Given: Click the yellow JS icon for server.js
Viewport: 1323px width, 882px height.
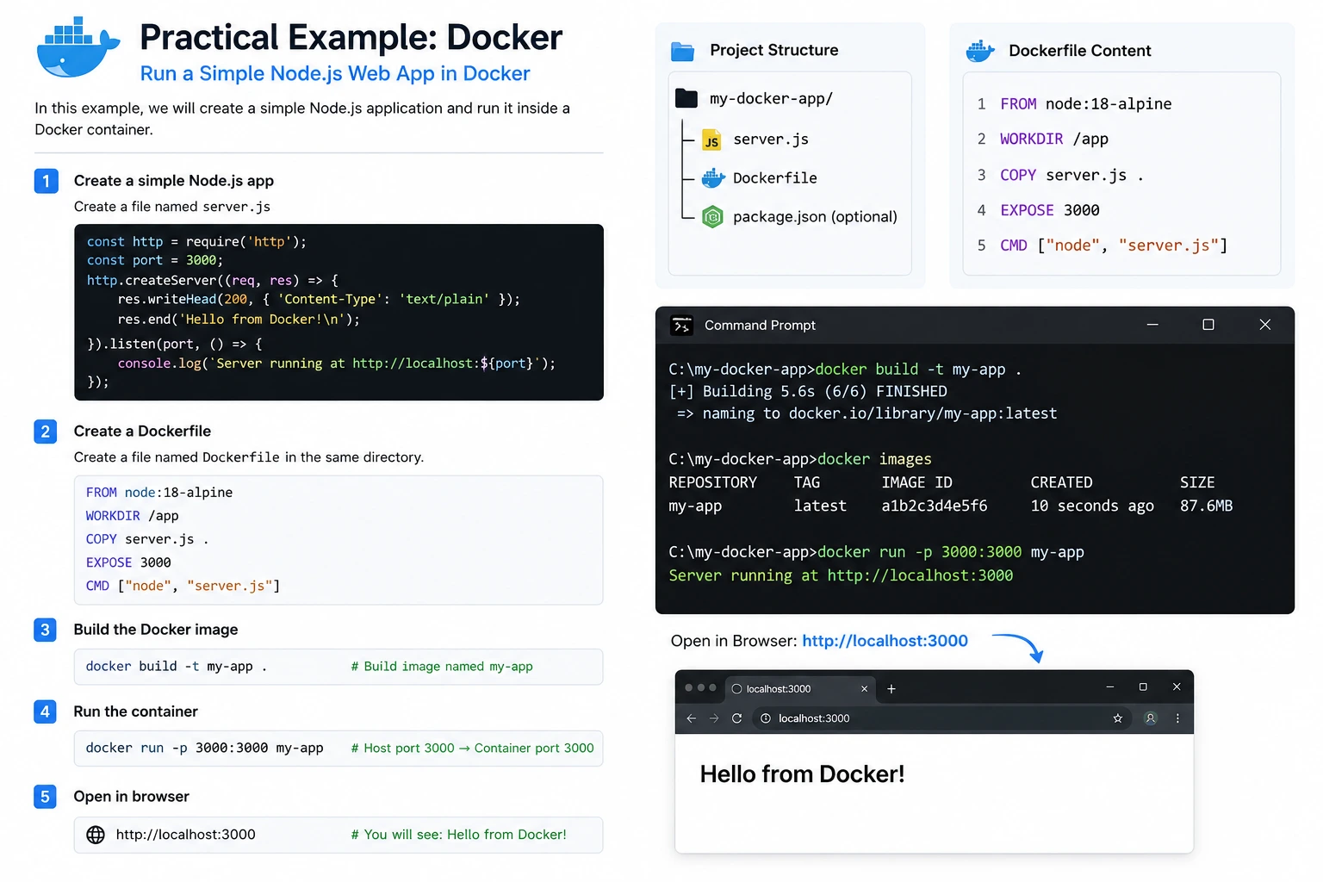Looking at the screenshot, I should [x=711, y=140].
